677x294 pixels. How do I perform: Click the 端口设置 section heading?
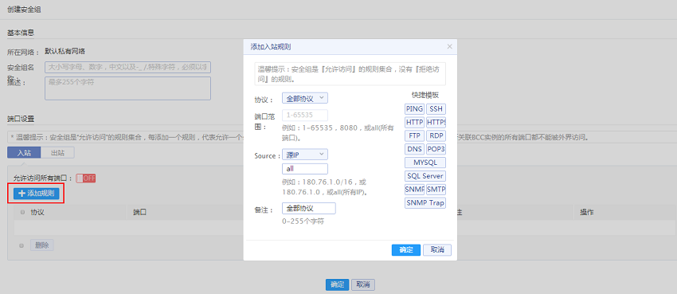point(21,118)
